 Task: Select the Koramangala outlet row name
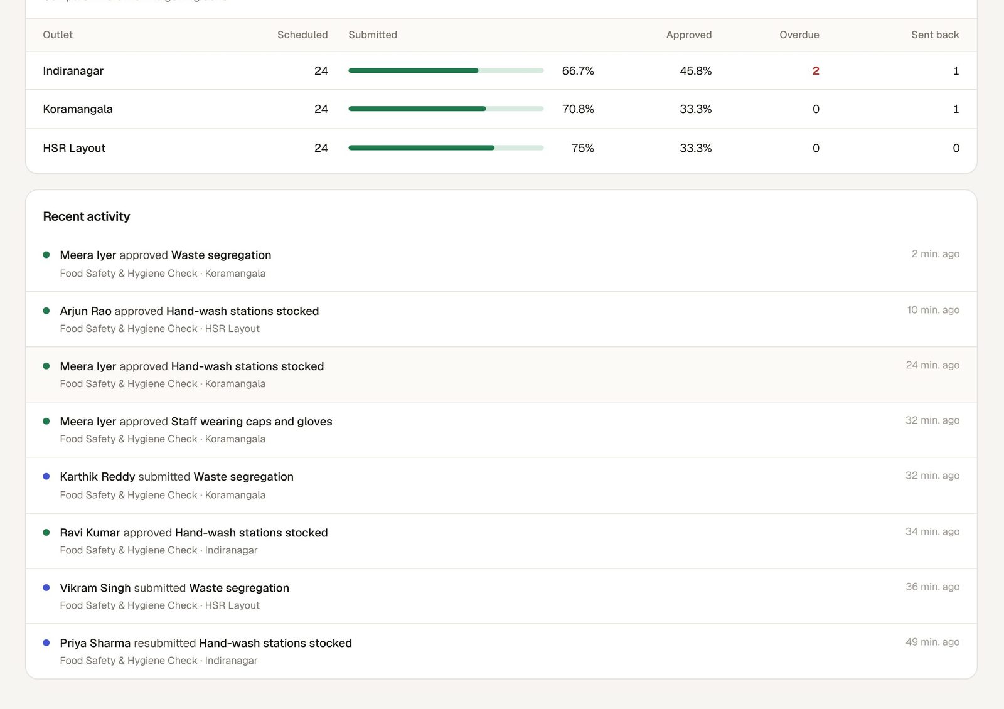point(78,109)
